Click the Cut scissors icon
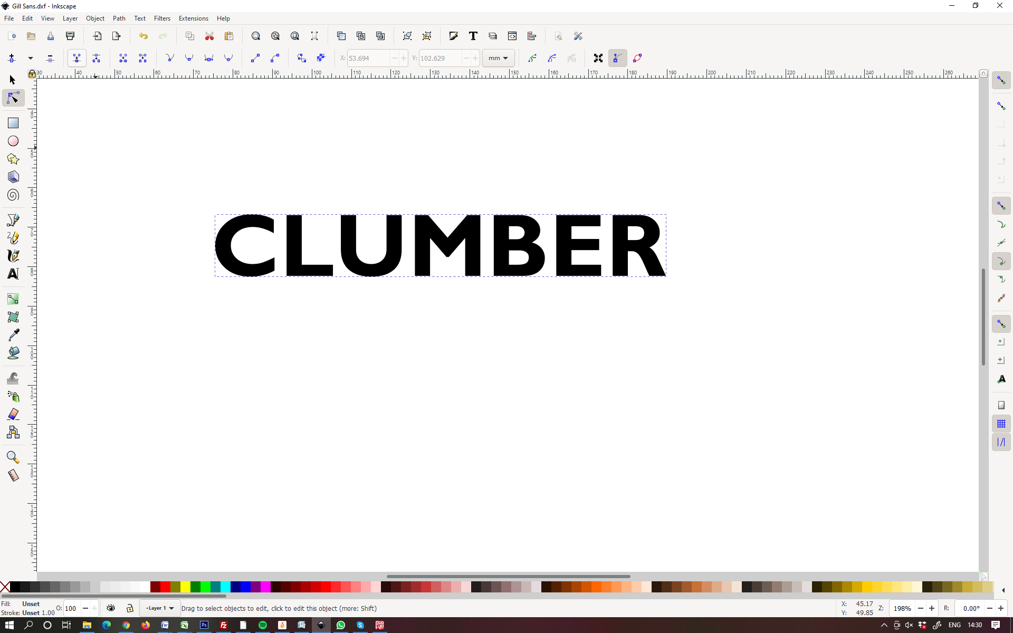The image size is (1013, 633). 209,36
